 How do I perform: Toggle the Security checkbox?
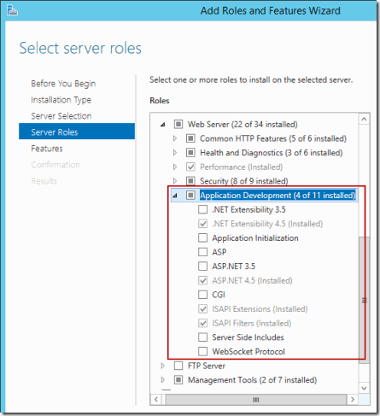[190, 181]
